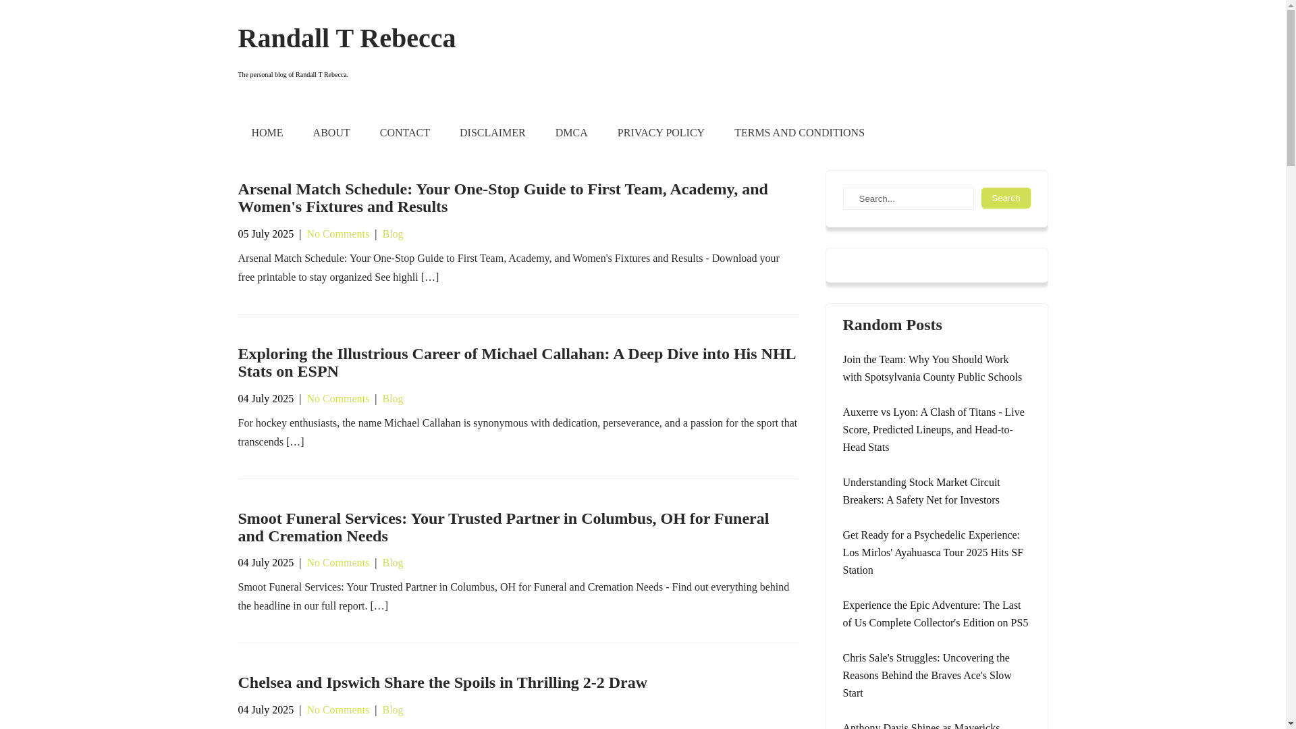
Task: Open Chris Sale's Struggles random post
Action: [927, 676]
